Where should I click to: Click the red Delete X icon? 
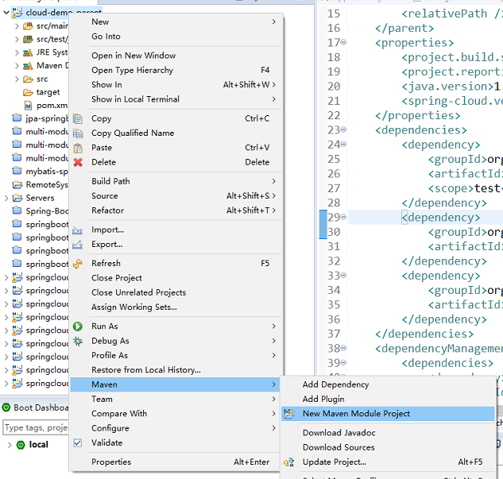pyautogui.click(x=78, y=162)
